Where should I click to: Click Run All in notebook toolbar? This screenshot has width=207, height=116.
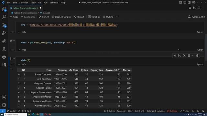click(44, 17)
